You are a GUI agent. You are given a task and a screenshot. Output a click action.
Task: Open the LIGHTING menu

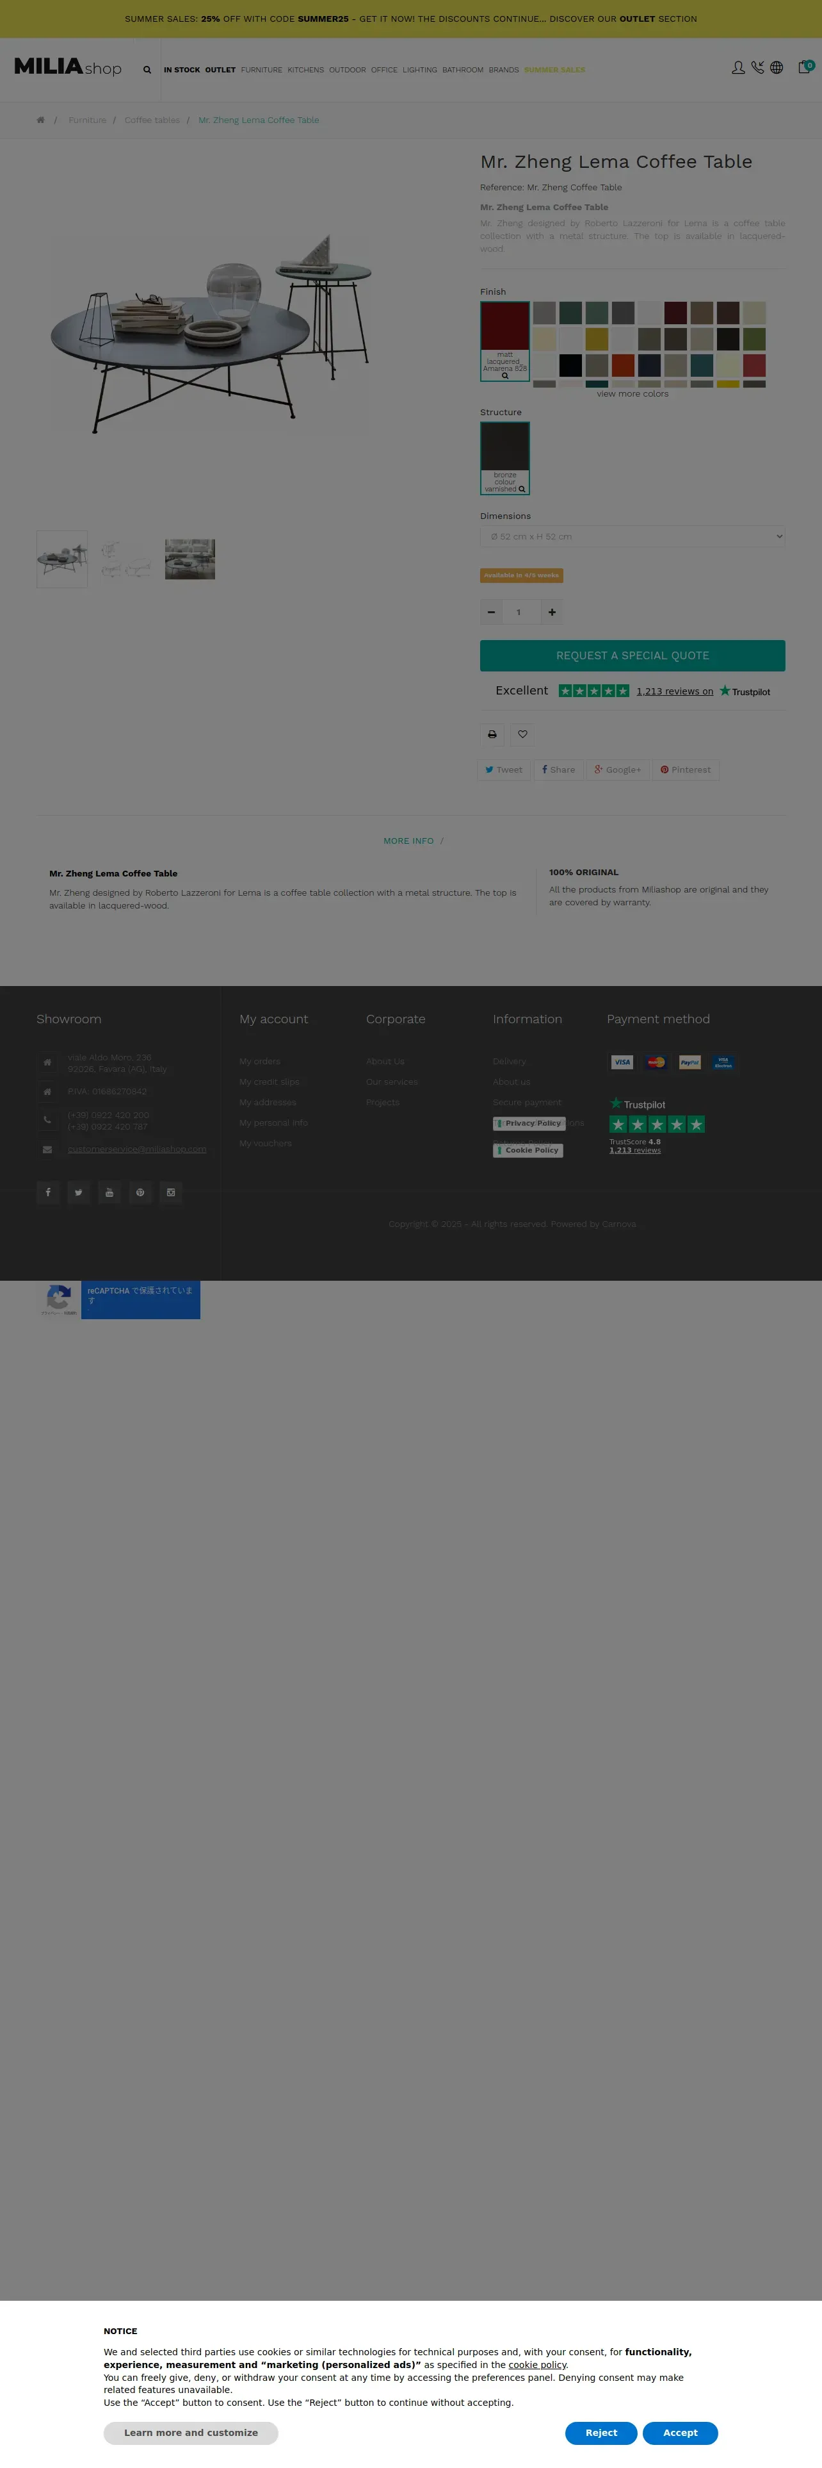point(419,70)
